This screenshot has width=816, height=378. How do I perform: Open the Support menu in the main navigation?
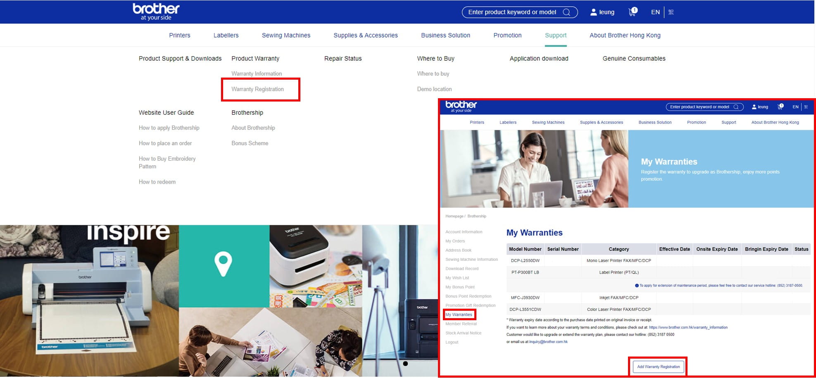click(x=555, y=35)
